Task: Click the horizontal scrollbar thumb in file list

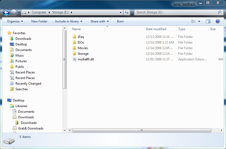Action: pyautogui.click(x=142, y=130)
